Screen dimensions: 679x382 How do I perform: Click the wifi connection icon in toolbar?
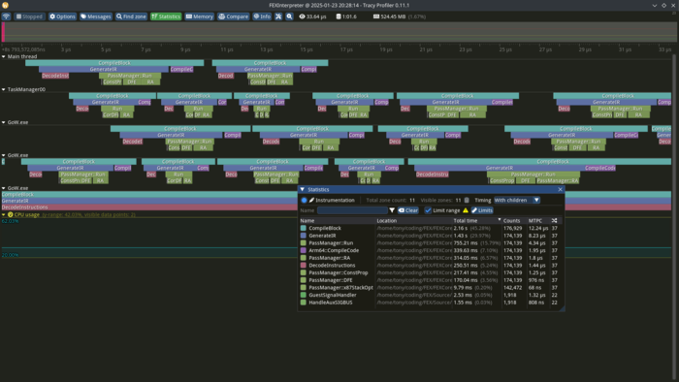point(6,16)
